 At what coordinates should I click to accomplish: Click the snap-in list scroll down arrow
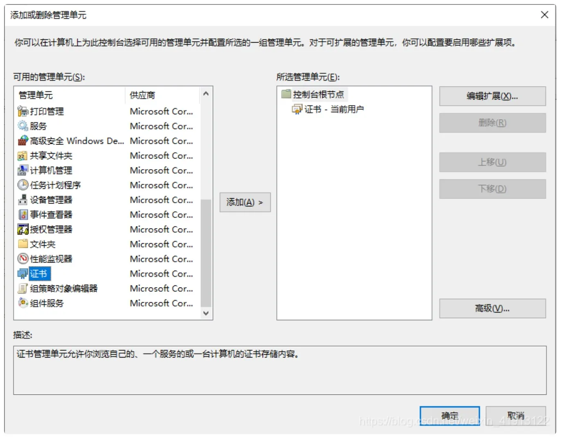[x=206, y=313]
